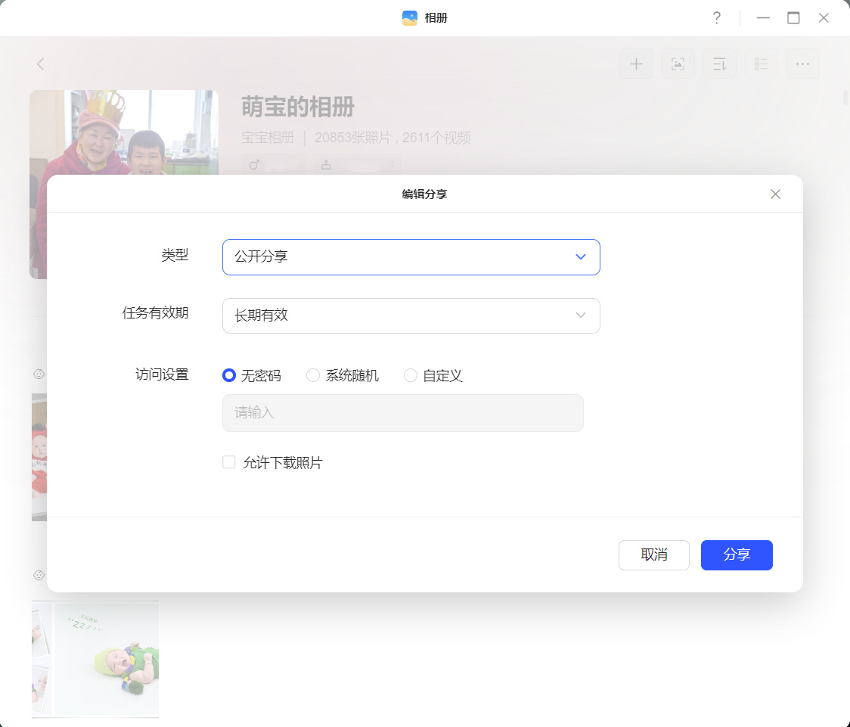Open the 类型 dropdown showing 公开分享
850x727 pixels.
[x=411, y=257]
